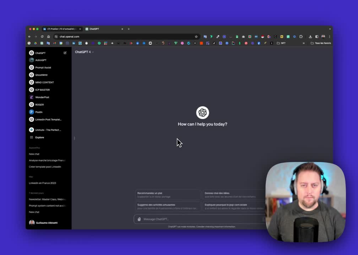Reload the page
The image size is (358, 255).
42,37
